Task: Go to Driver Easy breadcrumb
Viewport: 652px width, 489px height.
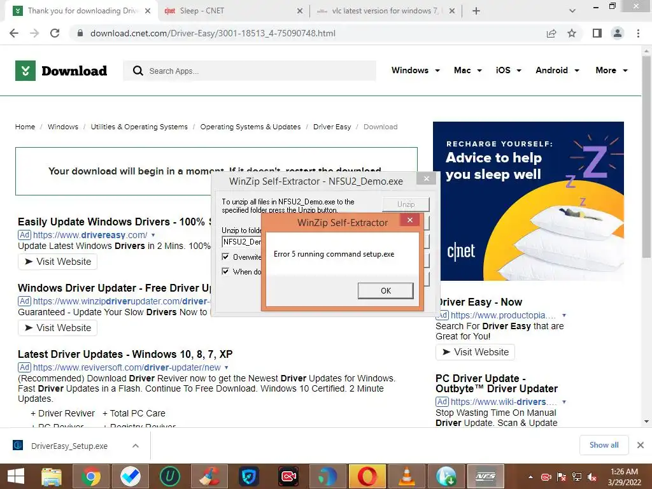Action: [332, 127]
